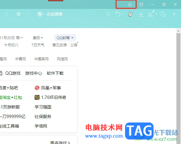The image size is (181, 144).
Task: Open the 页游新服 link
Action: pyautogui.click(x=10, y=107)
